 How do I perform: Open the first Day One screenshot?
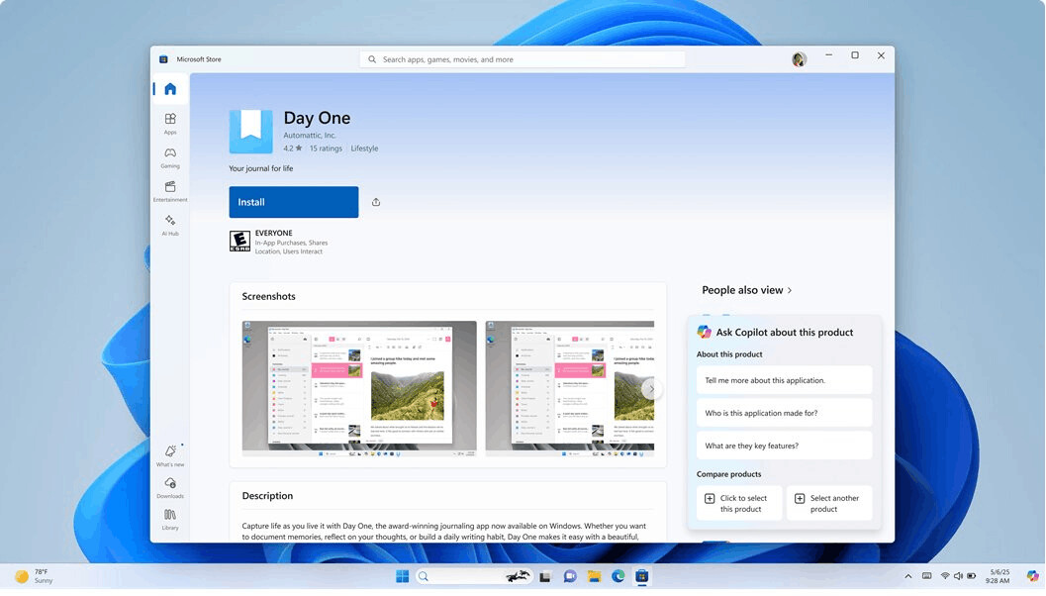(359, 388)
